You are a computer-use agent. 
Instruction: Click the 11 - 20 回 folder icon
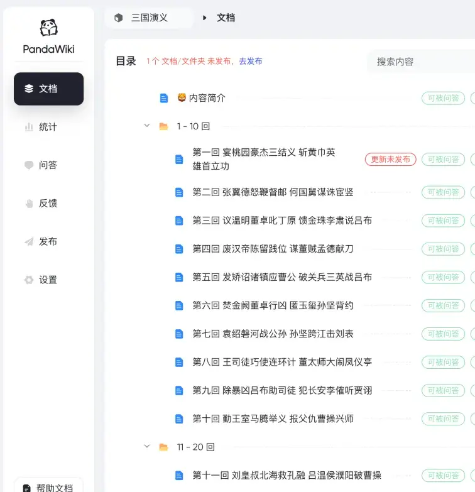pyautogui.click(x=164, y=447)
